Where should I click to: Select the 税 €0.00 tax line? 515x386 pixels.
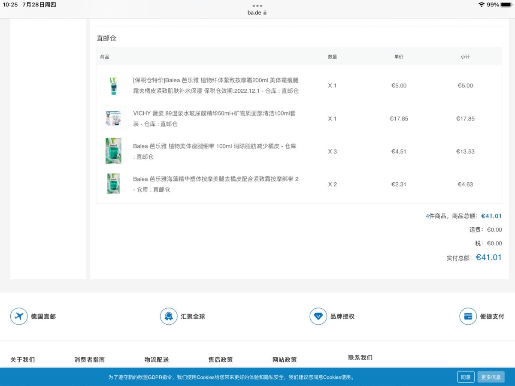488,243
